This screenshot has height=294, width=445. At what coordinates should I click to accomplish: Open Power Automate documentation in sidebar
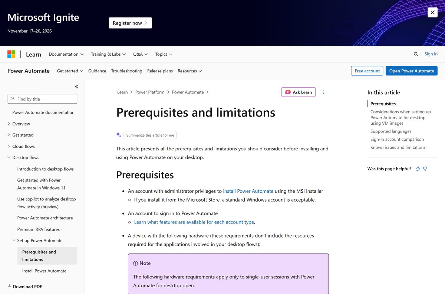(43, 112)
